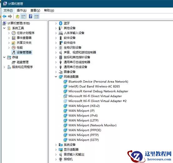Screen dimensions: 173x163
Task: Click the Intel(R) Dual Band Wireless-AC adapter icon
Action: click(x=65, y=86)
